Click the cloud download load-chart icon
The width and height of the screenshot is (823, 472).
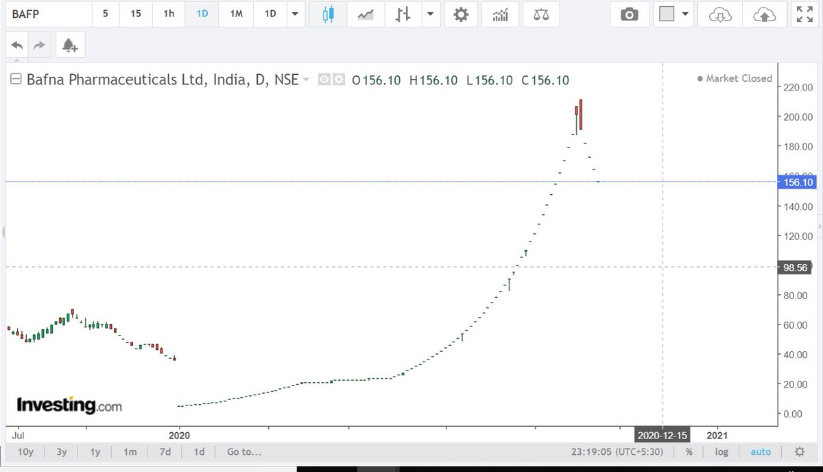click(x=720, y=14)
